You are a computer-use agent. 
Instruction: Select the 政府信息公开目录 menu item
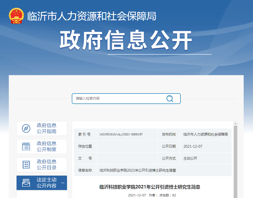(46, 165)
